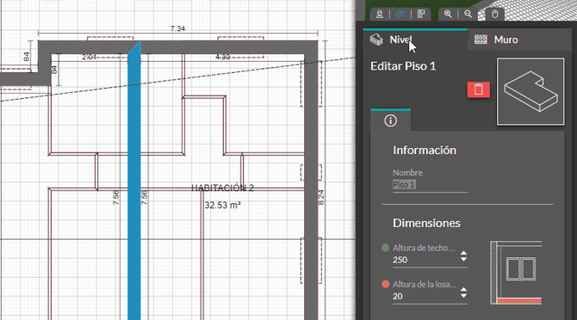Screen dimensions: 577x320
Task: Increase Altura de techo value
Action: tap(463, 253)
